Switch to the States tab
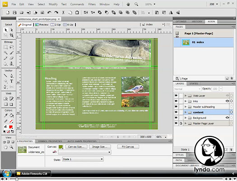Screen dimensions: 237x181 point(194,83)
